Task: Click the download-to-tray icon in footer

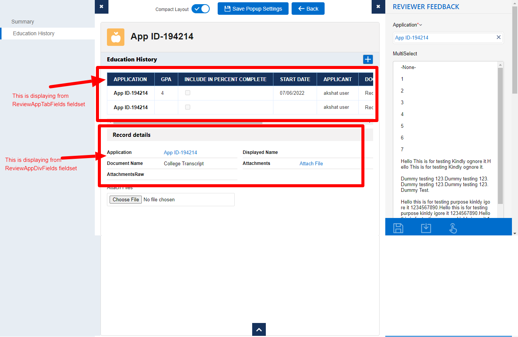Action: [x=426, y=228]
